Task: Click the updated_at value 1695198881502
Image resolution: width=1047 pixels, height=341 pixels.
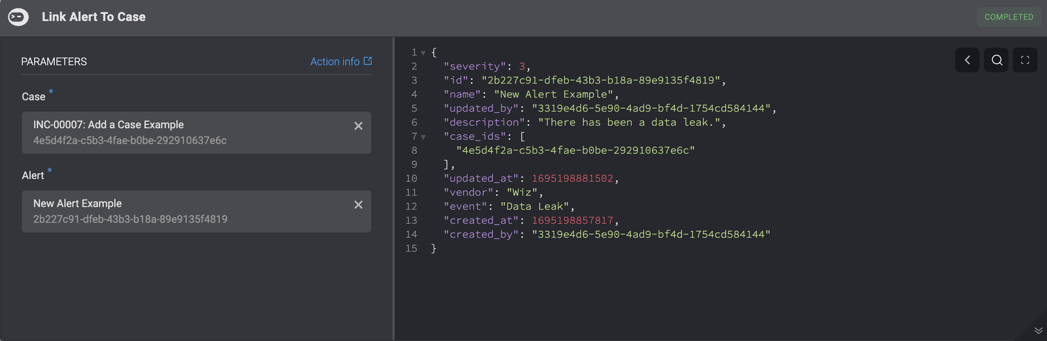Action: click(x=573, y=178)
